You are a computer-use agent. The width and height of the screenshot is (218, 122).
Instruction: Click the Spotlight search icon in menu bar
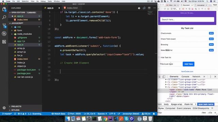pos(207,1)
